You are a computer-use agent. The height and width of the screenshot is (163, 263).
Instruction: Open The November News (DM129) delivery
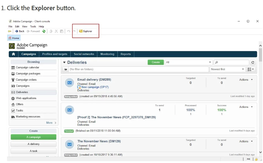[x=99, y=141]
